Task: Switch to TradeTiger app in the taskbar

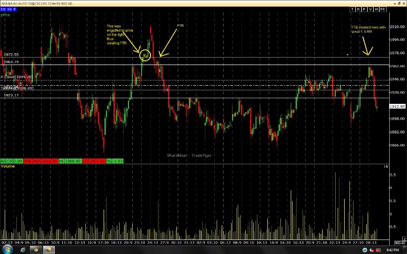Action: [49, 250]
